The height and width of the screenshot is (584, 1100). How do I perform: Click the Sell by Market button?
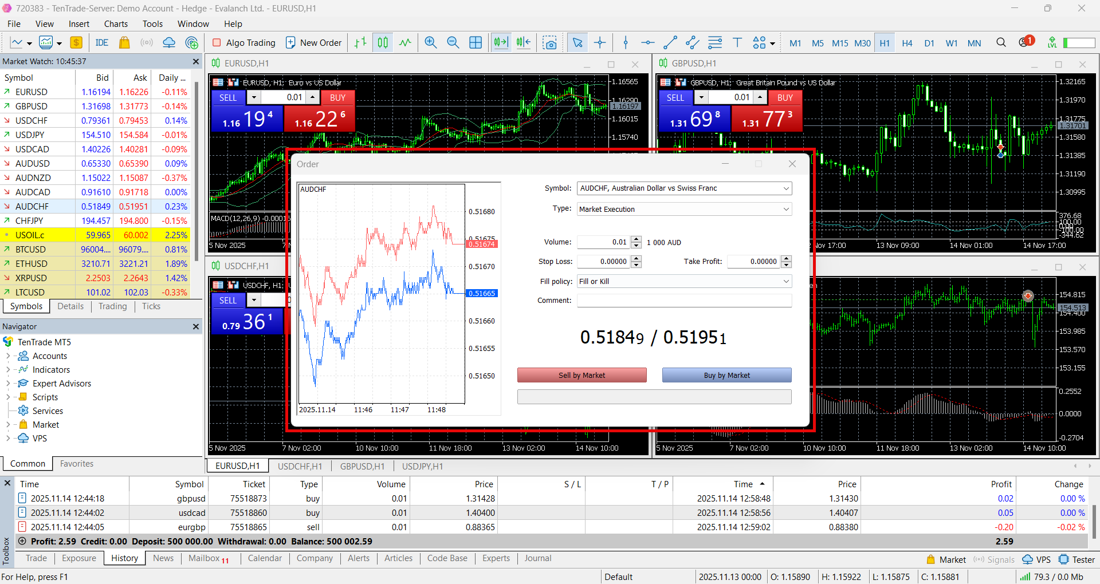click(582, 375)
